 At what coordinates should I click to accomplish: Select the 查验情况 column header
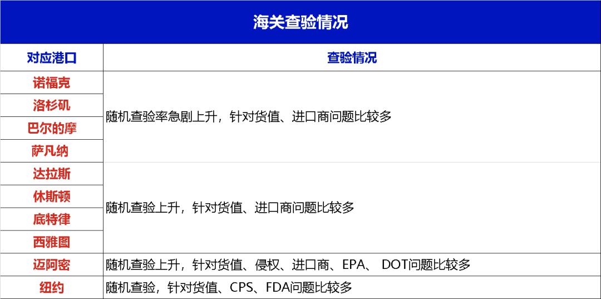click(352, 58)
